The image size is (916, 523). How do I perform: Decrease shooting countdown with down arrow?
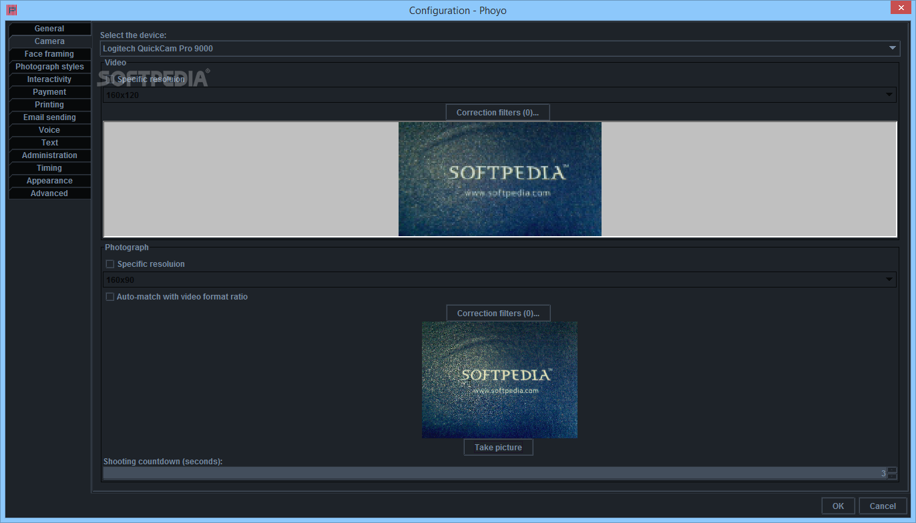pos(893,477)
